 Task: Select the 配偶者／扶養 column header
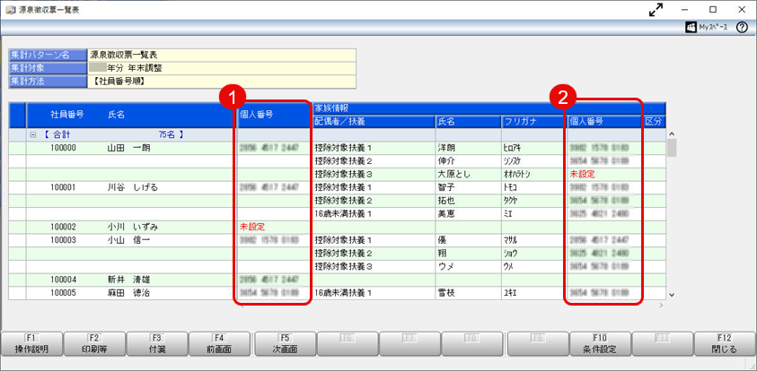374,121
